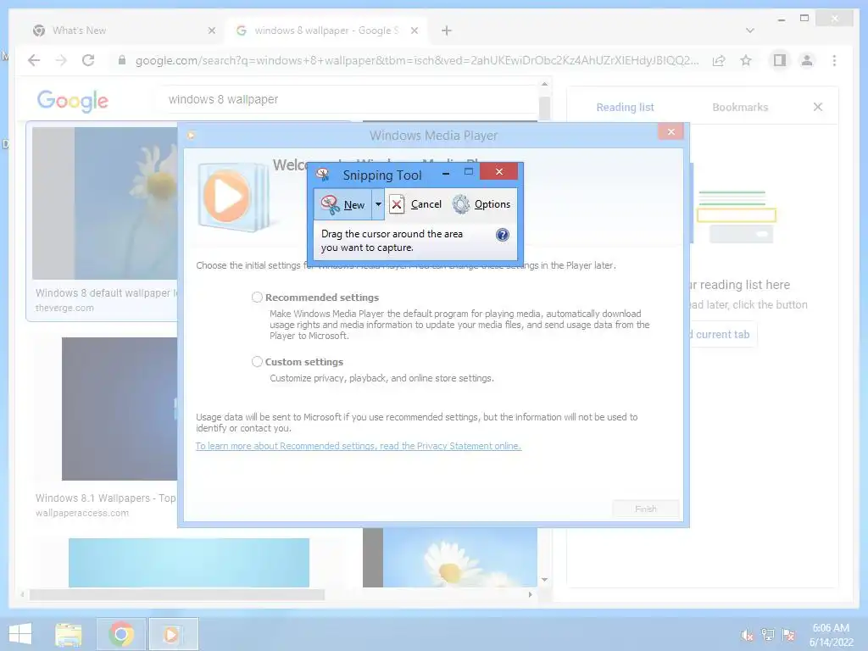Click the horizontal scrollbar thumb

coord(176,594)
